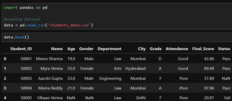Click the import pandas code line
Screen dimensions: 232x101
pyautogui.click(x=26, y=7)
